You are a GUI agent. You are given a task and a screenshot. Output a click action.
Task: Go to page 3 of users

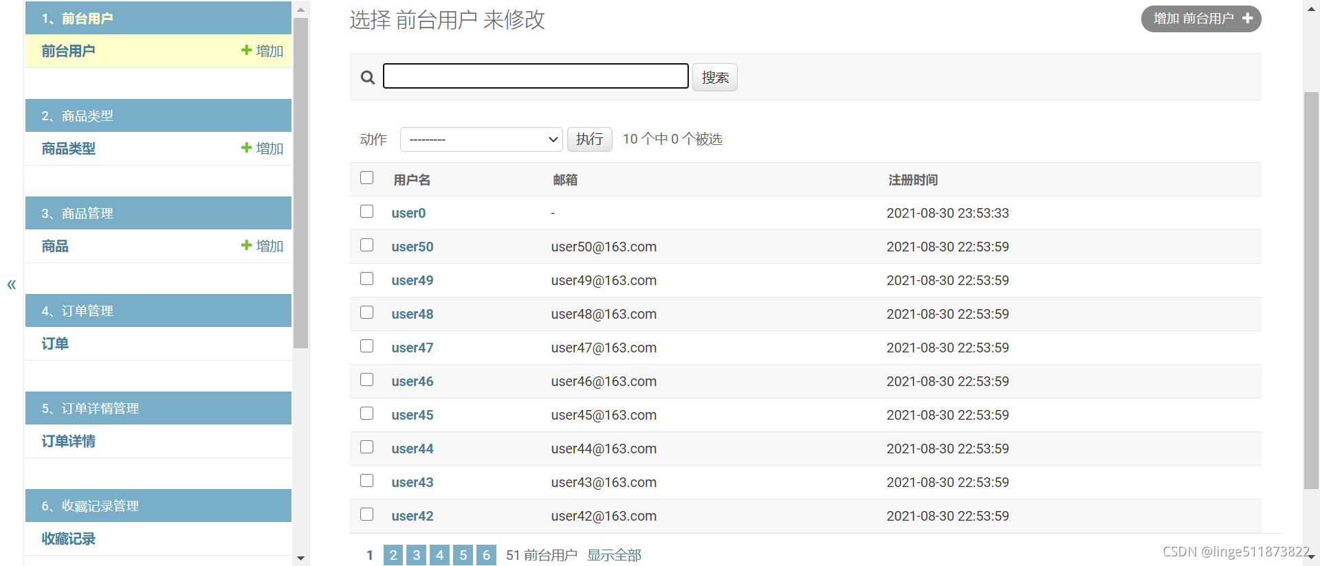coord(417,555)
